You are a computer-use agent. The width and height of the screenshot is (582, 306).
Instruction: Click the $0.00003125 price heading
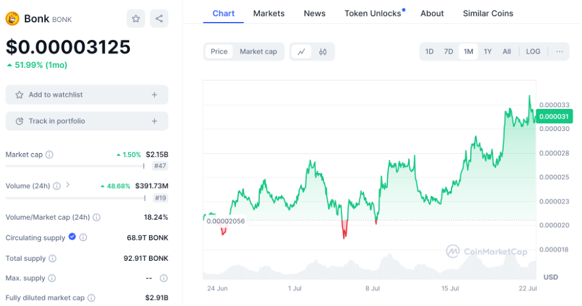(x=69, y=47)
